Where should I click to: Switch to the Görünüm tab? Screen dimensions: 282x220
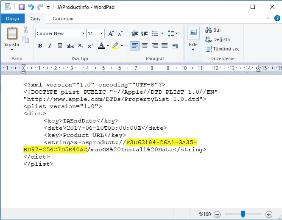(63, 19)
